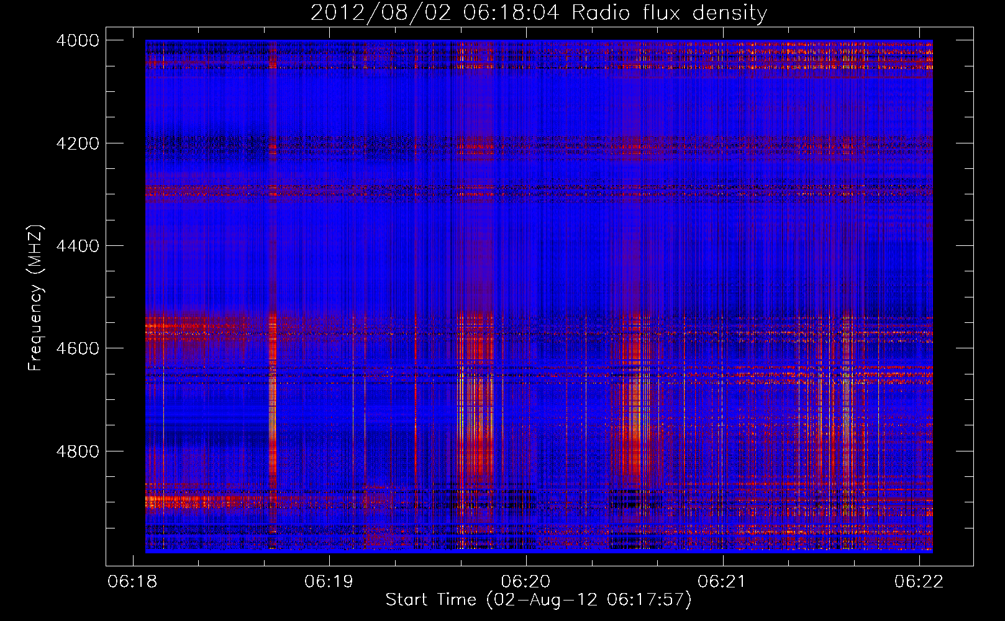Image resolution: width=1005 pixels, height=621 pixels.
Task: Select the 4000 frequency axis label
Action: tap(78, 40)
